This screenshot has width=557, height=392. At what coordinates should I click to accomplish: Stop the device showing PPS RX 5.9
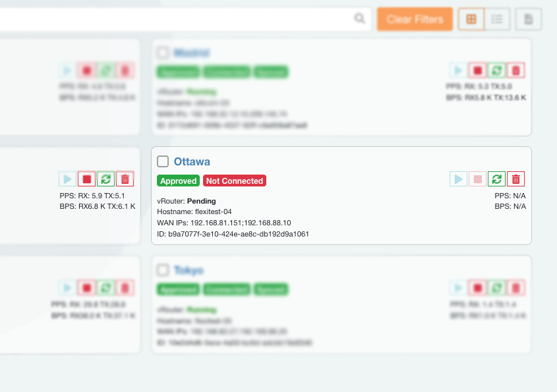pyautogui.click(x=86, y=179)
